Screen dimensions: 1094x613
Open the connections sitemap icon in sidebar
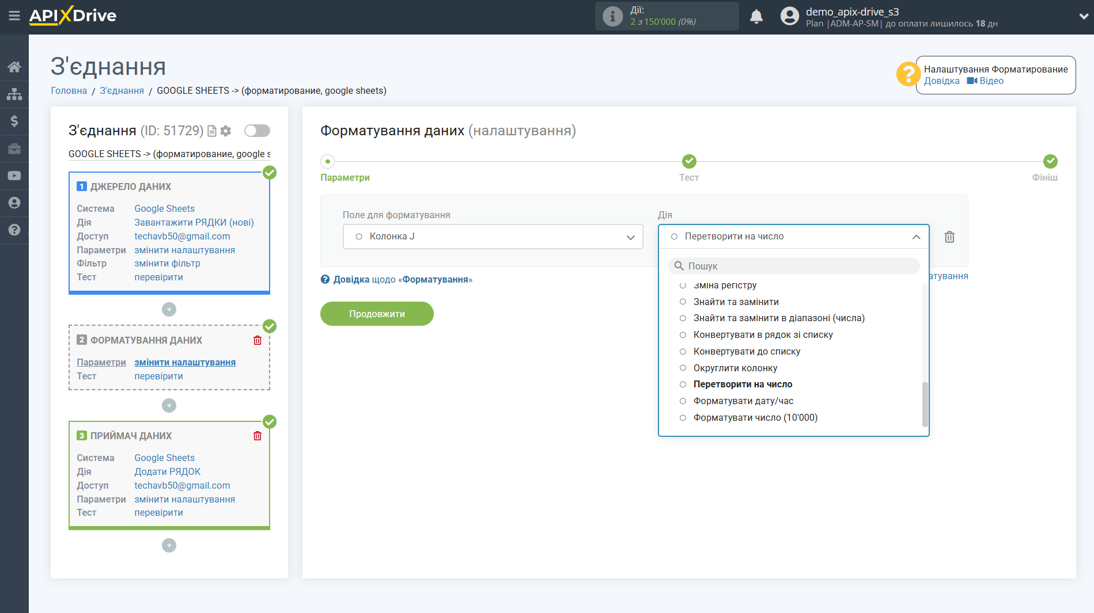pyautogui.click(x=14, y=94)
